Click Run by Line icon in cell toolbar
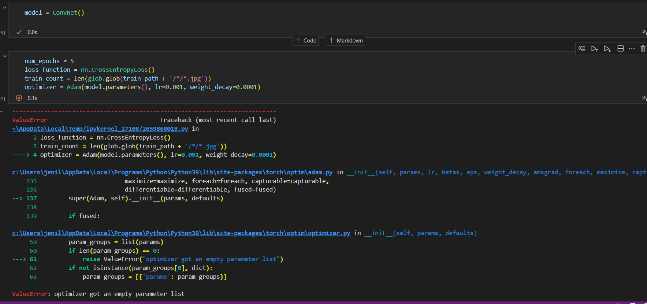 582,49
